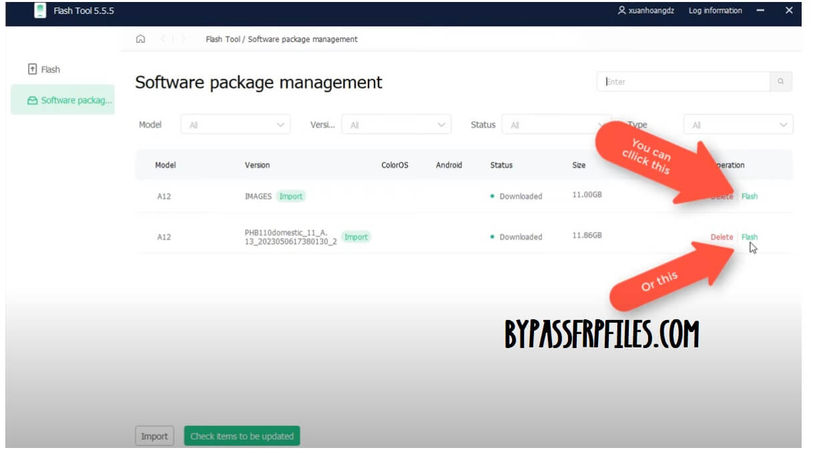The height and width of the screenshot is (454, 813).
Task: Delete the PHB110domestic package
Action: pyautogui.click(x=722, y=237)
